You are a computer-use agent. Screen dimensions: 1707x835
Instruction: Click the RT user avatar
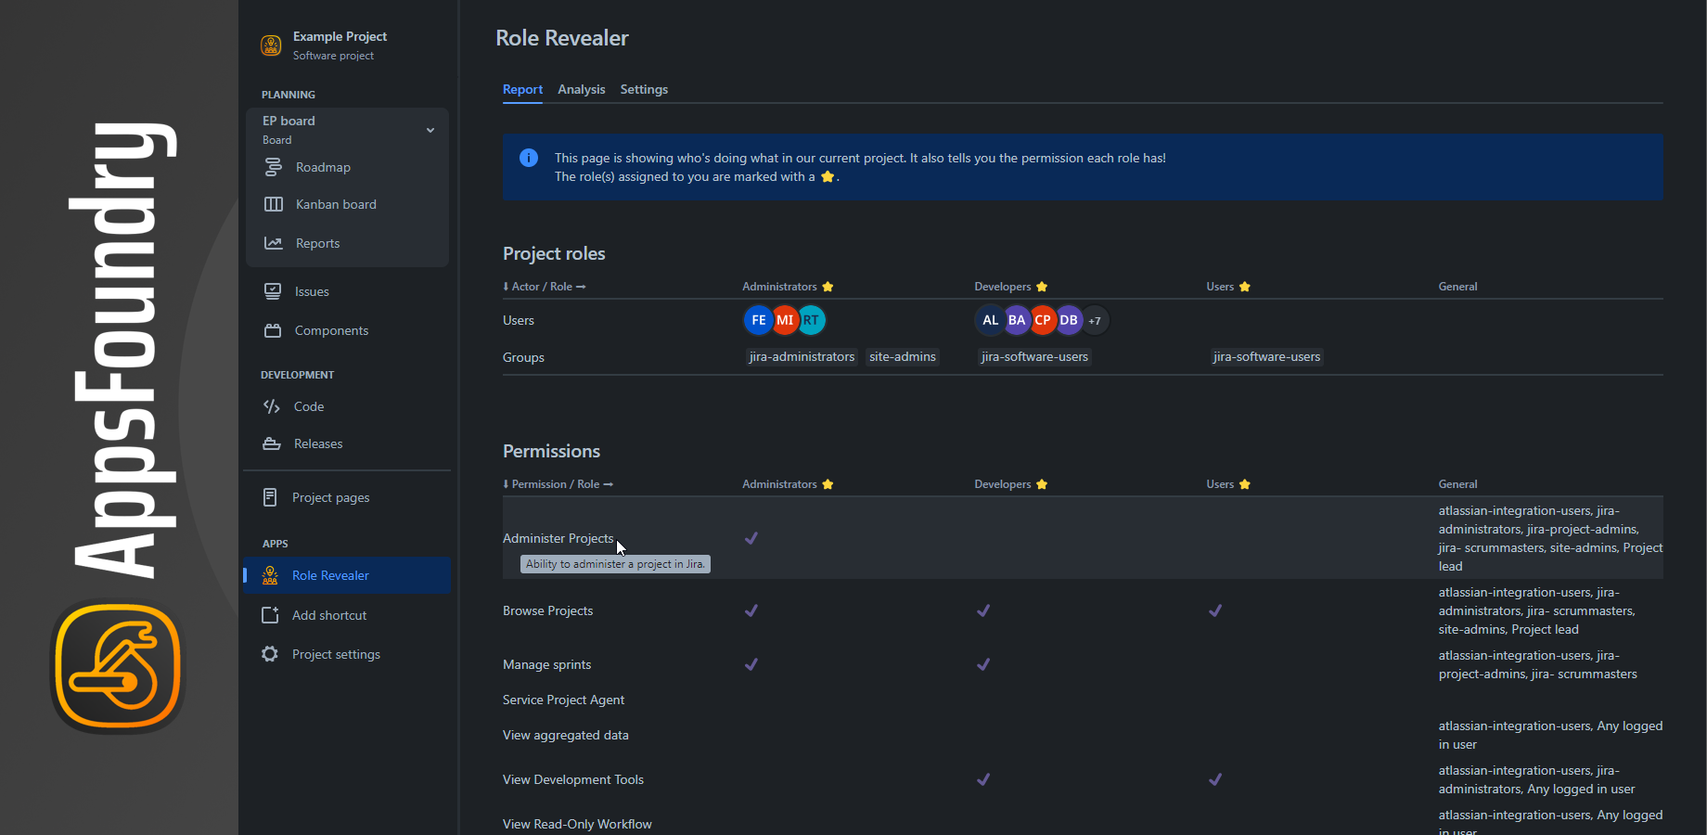click(812, 320)
